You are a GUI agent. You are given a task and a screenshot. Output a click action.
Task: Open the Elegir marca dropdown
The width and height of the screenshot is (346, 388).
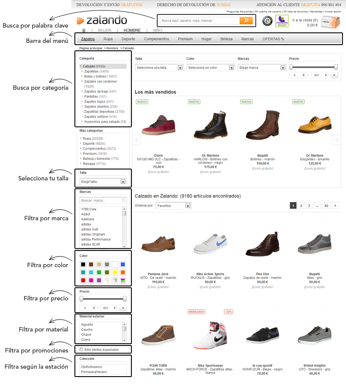click(x=261, y=67)
